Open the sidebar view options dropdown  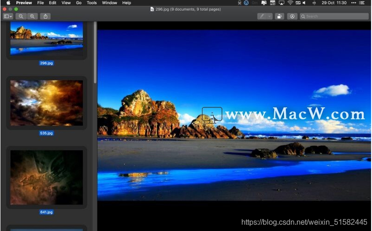point(8,16)
